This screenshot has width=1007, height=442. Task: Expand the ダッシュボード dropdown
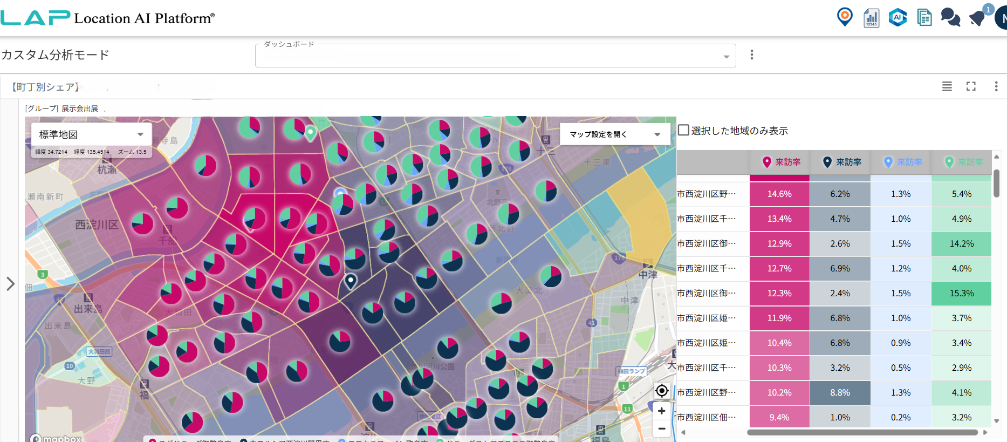(x=726, y=57)
